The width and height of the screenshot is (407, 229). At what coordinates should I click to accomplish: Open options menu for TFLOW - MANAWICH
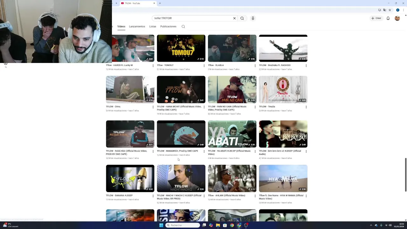(x=204, y=151)
